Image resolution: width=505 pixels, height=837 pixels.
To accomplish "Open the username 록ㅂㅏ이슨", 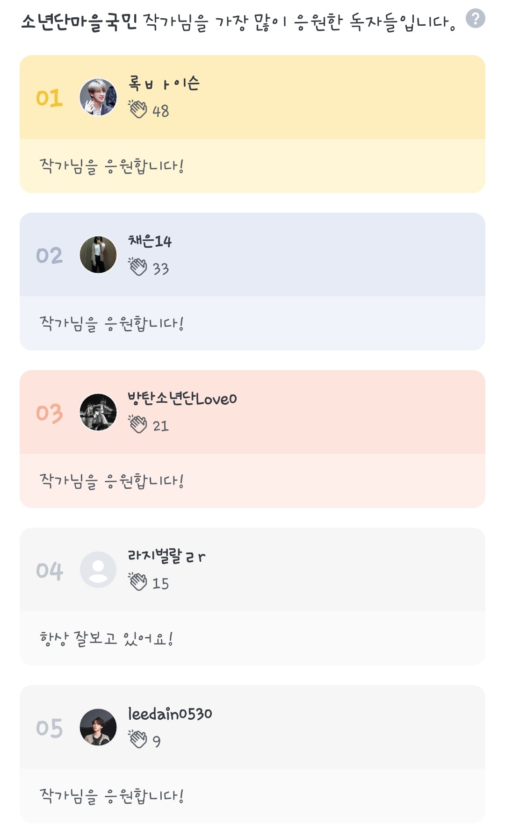I will (164, 84).
